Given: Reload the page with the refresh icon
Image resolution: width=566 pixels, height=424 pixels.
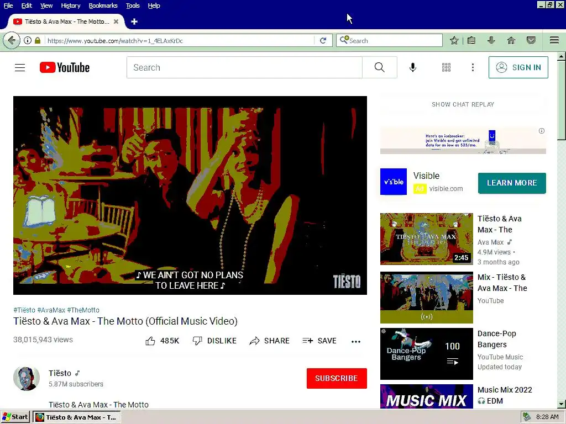Looking at the screenshot, I should click(x=323, y=40).
